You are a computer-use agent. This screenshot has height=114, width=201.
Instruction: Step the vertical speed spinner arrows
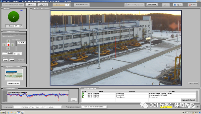[x=19, y=42]
